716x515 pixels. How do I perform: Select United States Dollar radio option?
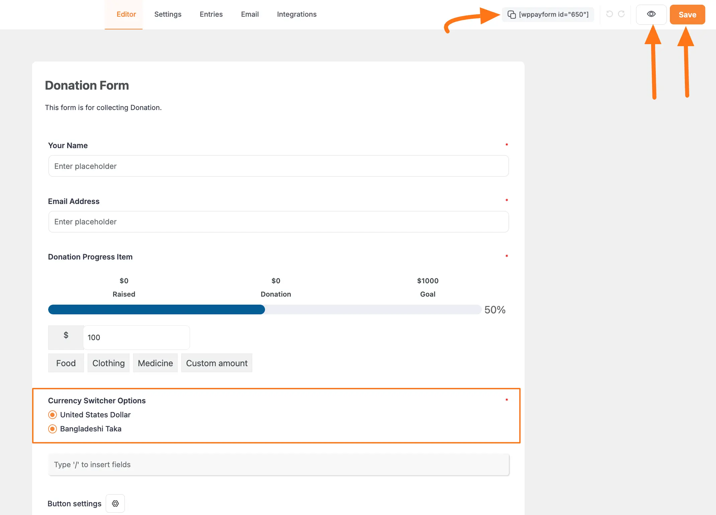(x=53, y=415)
